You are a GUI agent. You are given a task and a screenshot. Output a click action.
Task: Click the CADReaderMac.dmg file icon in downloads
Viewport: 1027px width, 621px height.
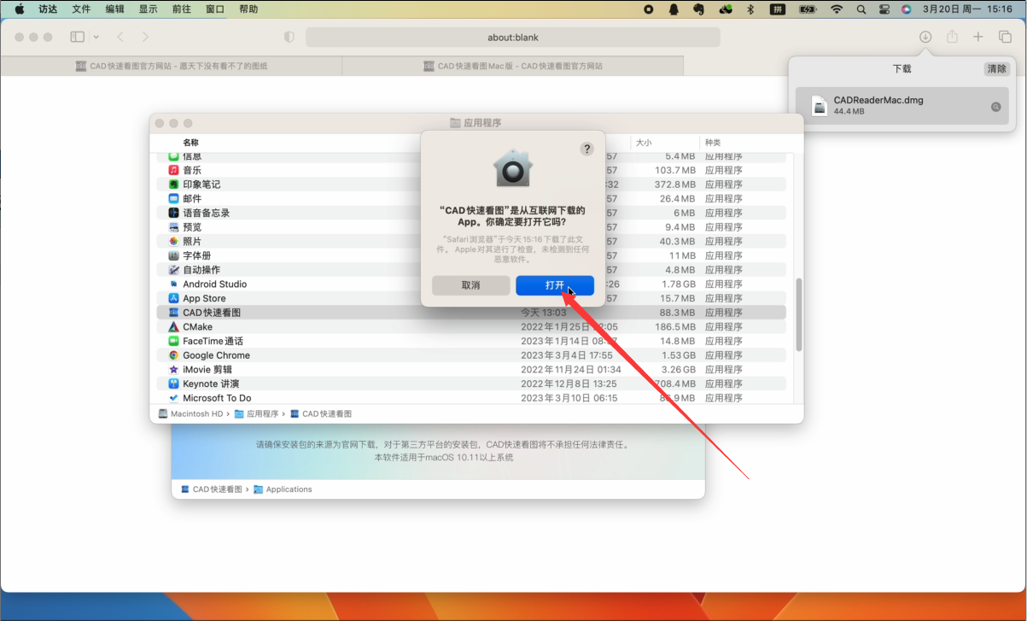point(820,106)
